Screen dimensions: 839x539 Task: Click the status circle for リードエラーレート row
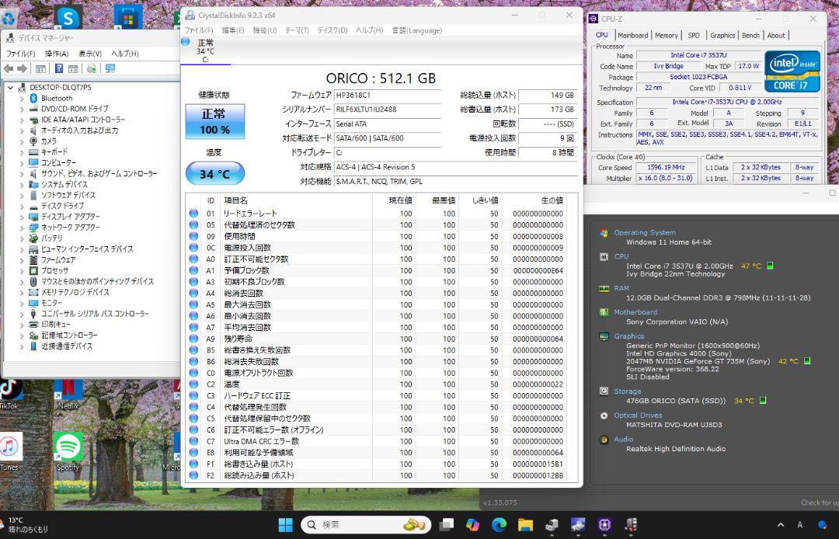point(193,214)
